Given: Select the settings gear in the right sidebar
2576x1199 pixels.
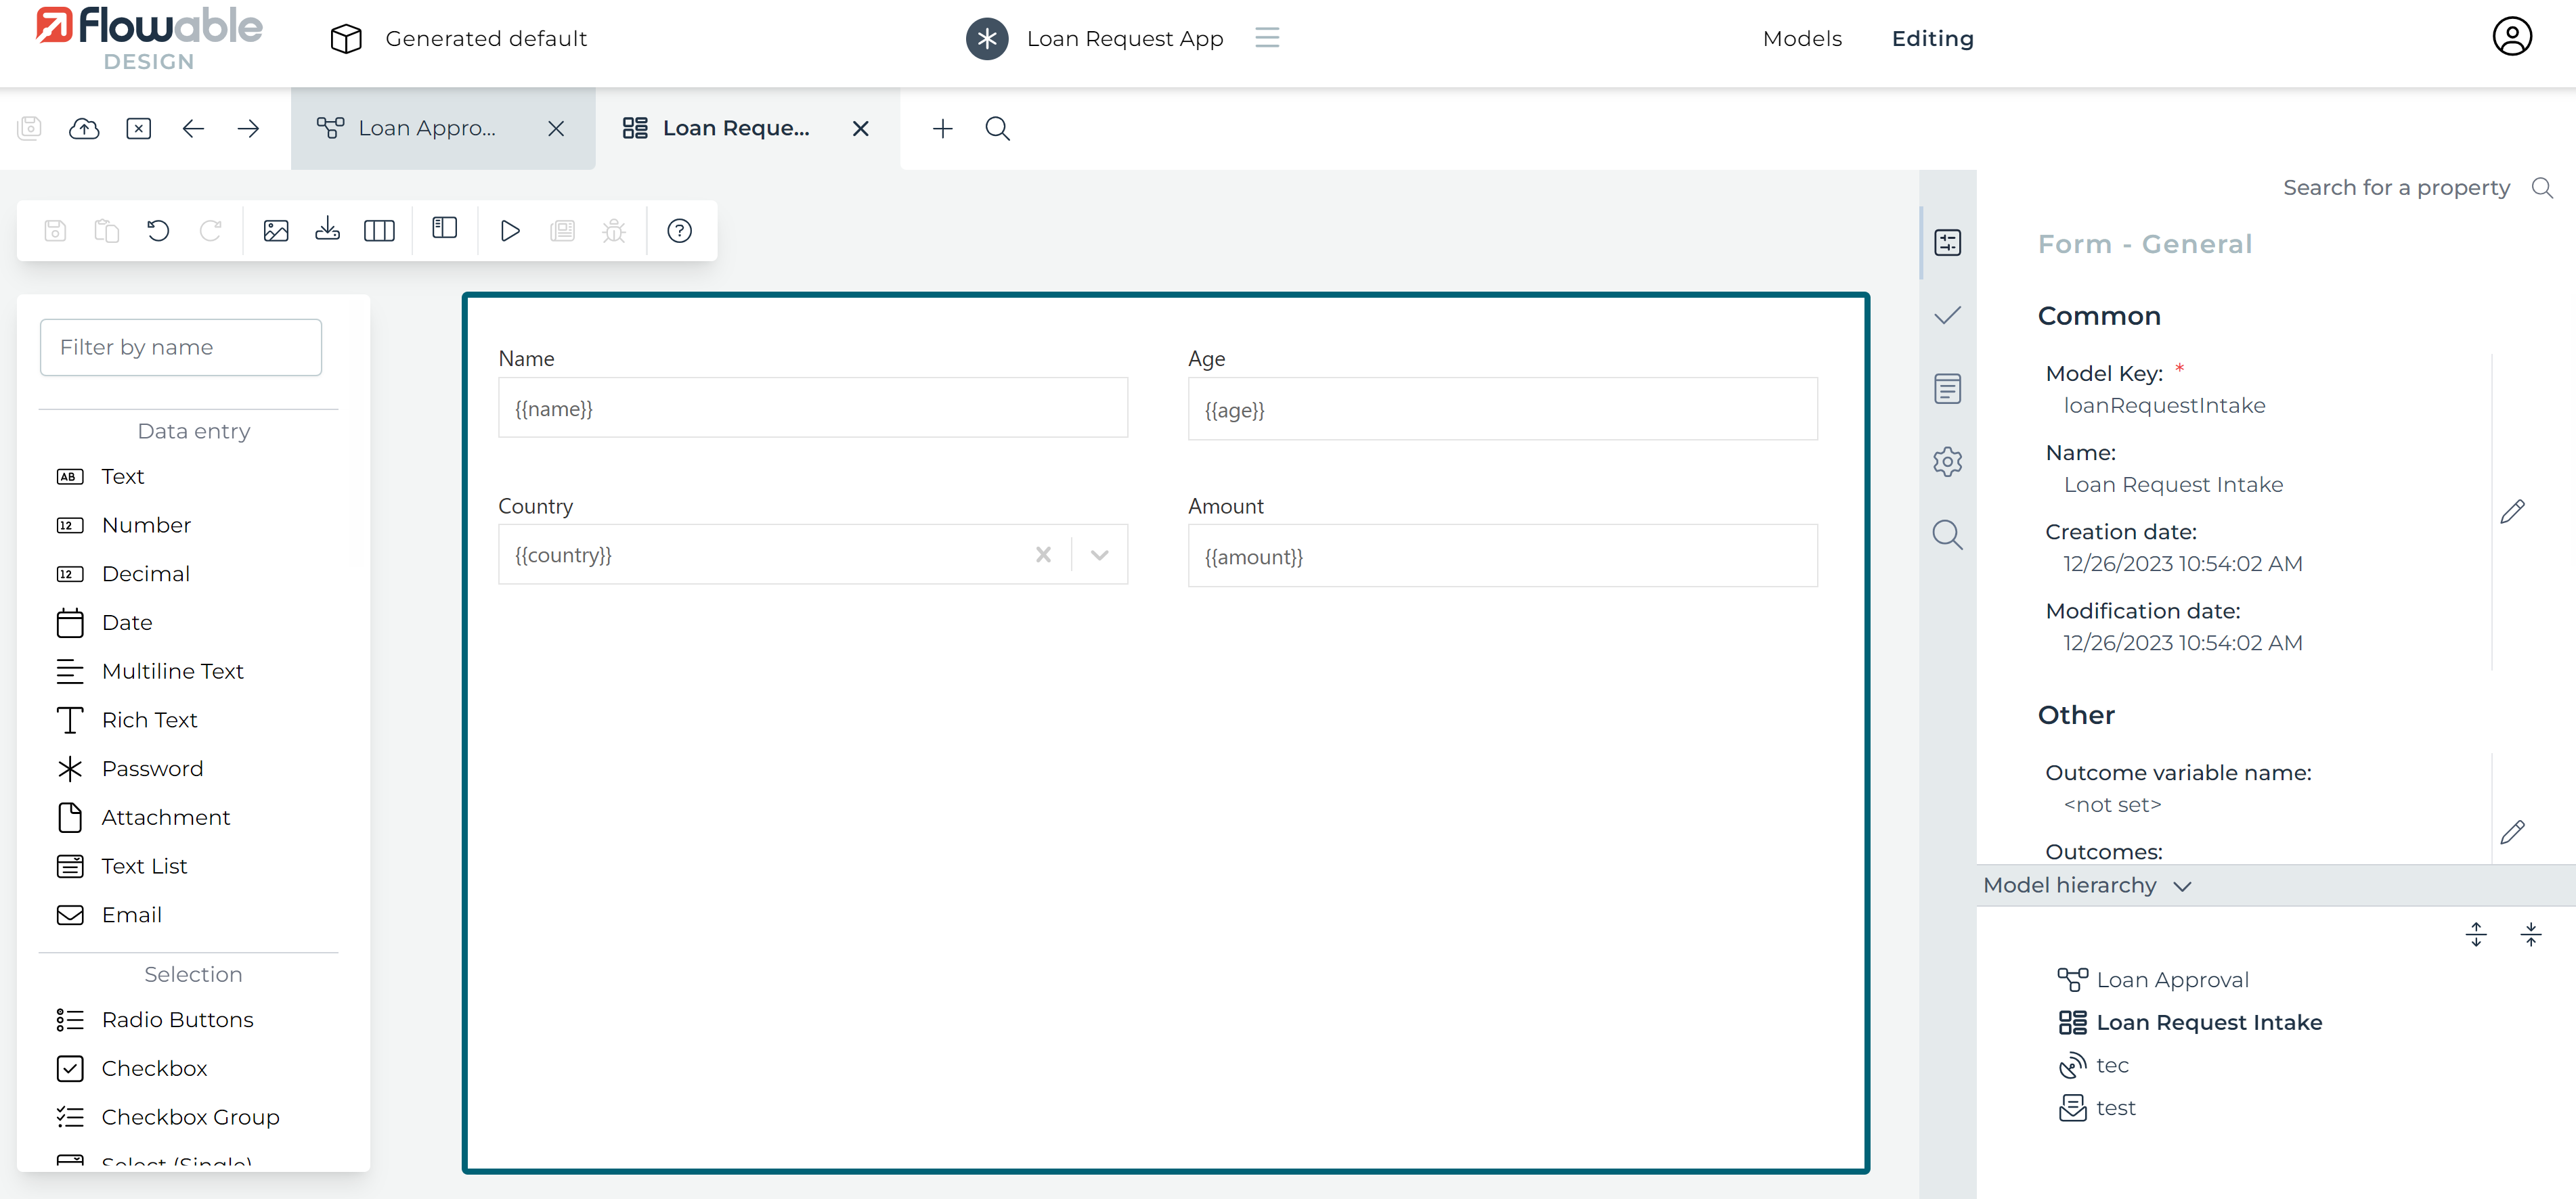Looking at the screenshot, I should point(1947,461).
